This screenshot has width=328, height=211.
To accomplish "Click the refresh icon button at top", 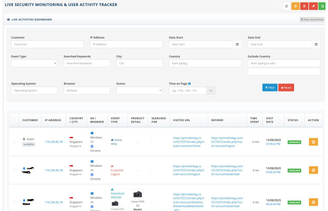I will [x=287, y=6].
